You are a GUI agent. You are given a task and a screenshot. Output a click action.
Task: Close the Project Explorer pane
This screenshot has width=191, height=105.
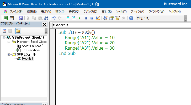[44, 24]
